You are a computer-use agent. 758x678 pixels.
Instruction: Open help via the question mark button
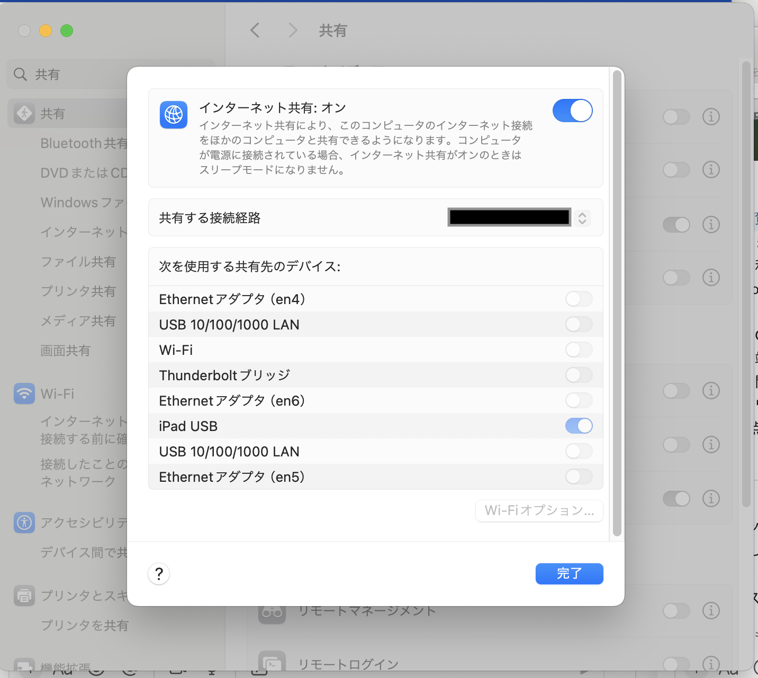(x=159, y=574)
